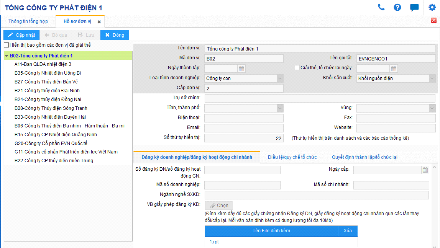Select G20-Công ty Cổ phần EVN Quốc tế
Image resolution: width=440 pixels, height=248 pixels.
(51, 143)
